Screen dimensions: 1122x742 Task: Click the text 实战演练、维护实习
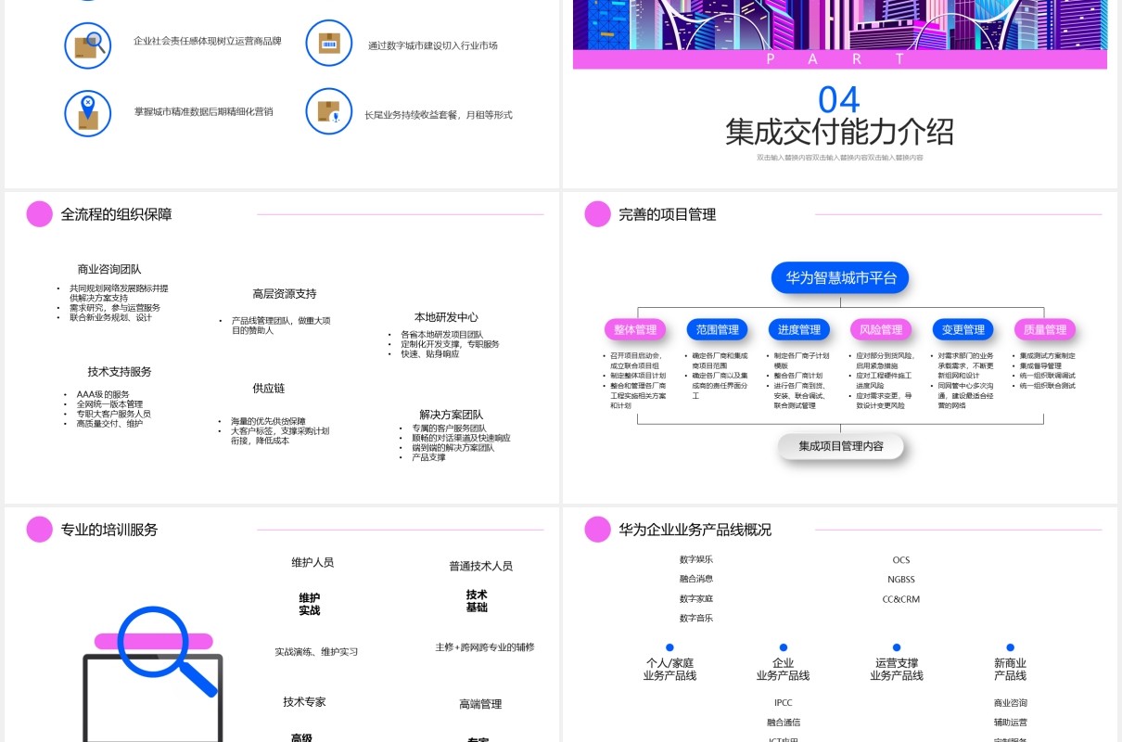316,652
